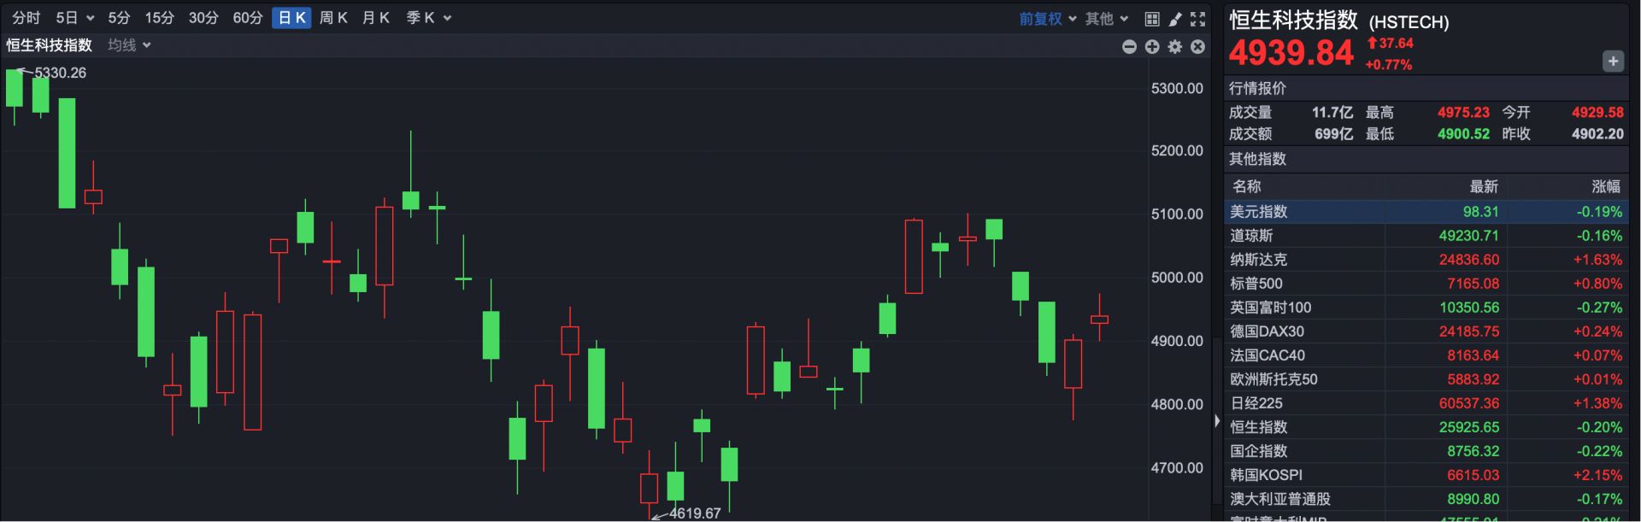Screen dimensions: 1641x522
Task: Sort by 最新 column header
Action: [1484, 186]
